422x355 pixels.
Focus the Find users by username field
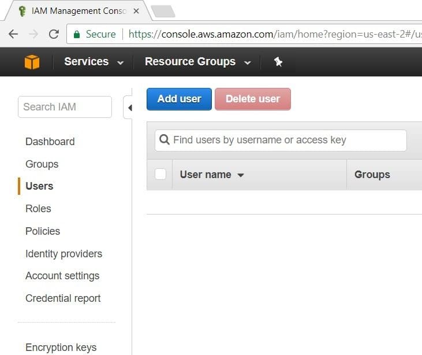coord(281,140)
